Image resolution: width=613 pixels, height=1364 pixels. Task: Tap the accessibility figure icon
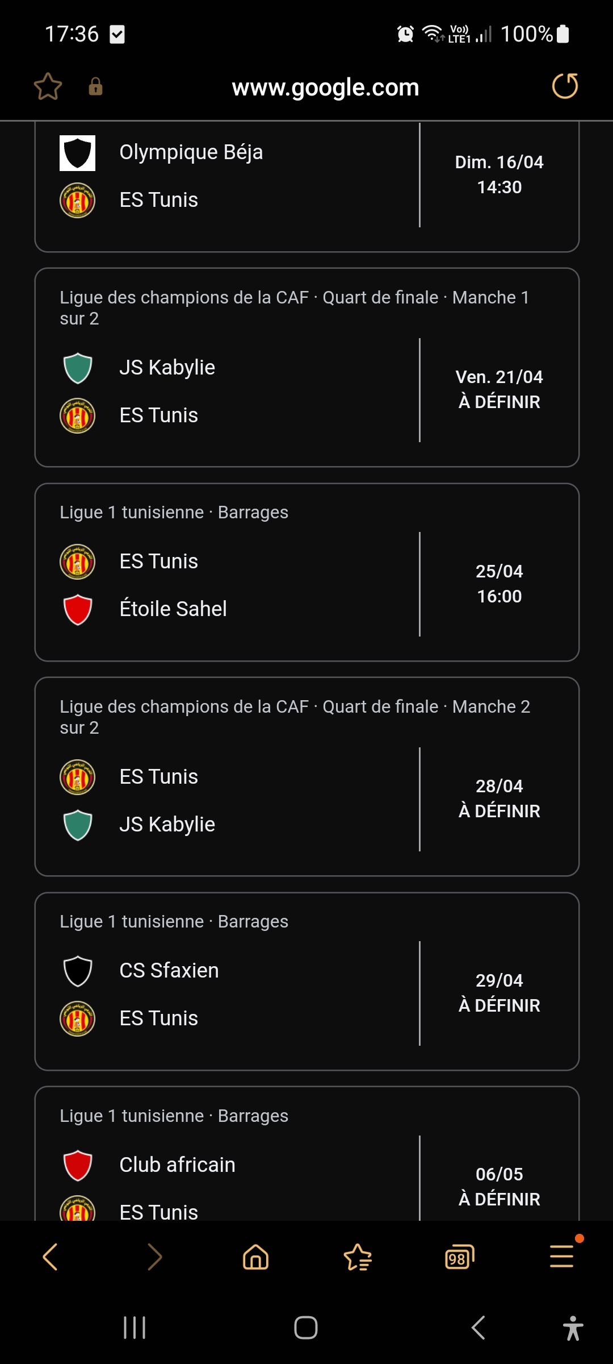point(573,1328)
